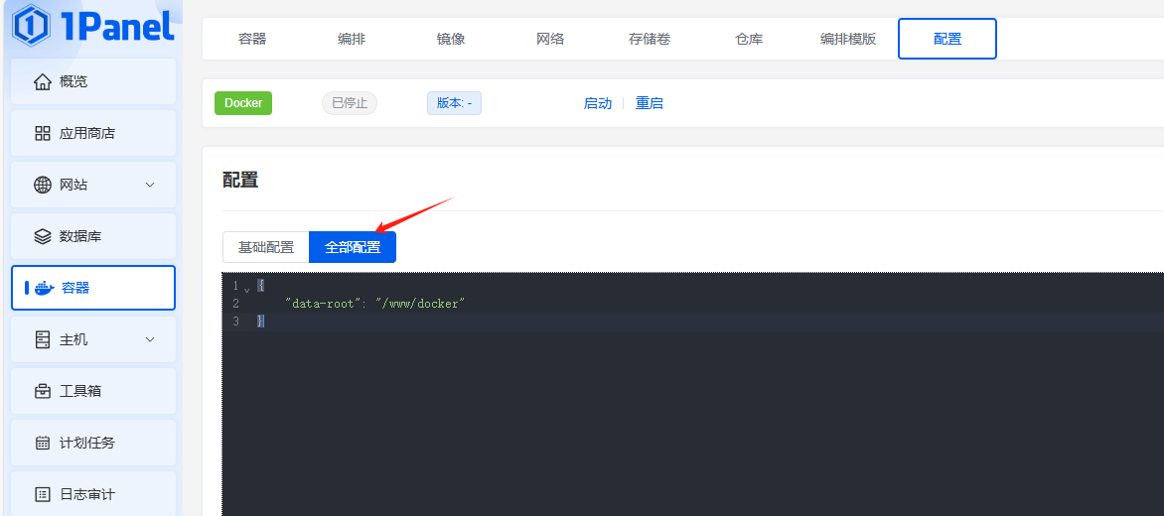Click the calendar icon for 计划任务
This screenshot has height=516, width=1164.
42,443
